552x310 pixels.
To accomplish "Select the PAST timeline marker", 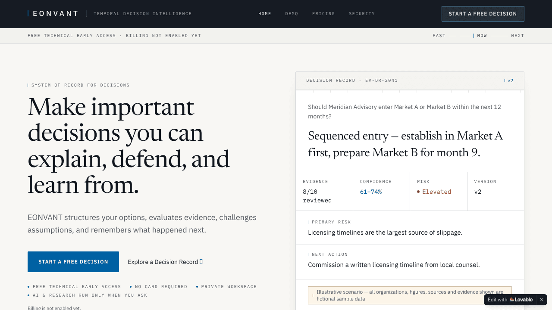I will click(x=439, y=36).
